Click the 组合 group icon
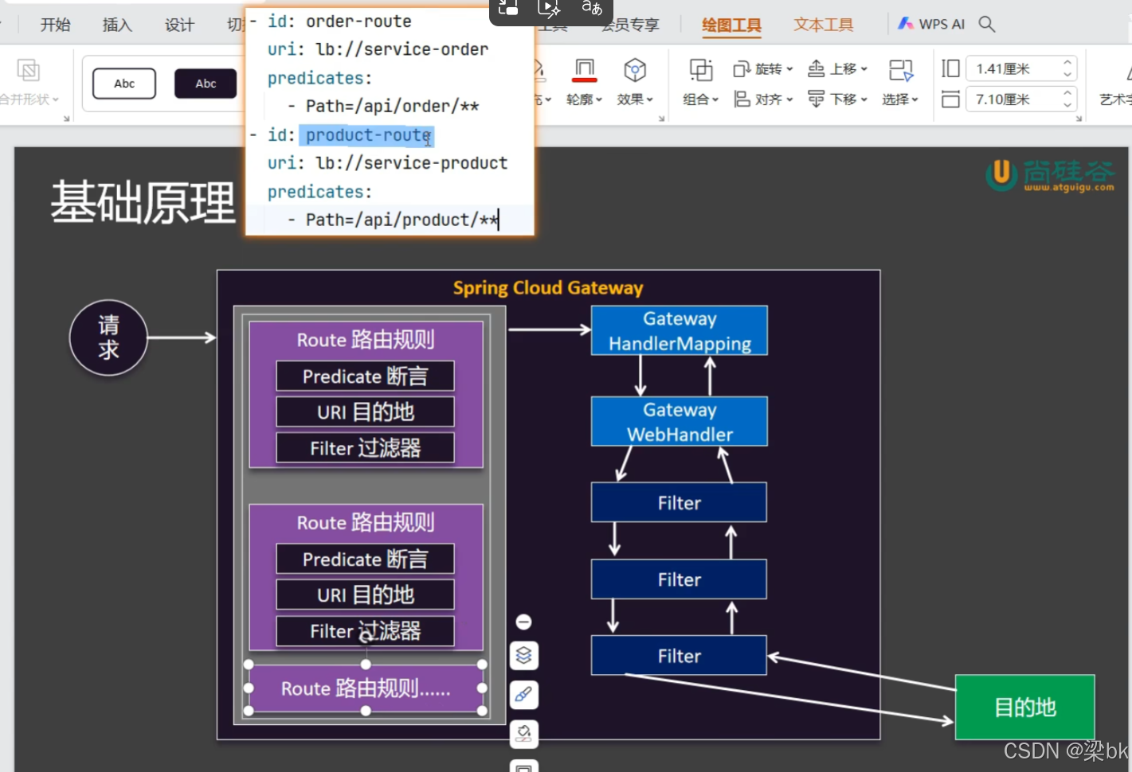This screenshot has height=772, width=1132. (701, 70)
